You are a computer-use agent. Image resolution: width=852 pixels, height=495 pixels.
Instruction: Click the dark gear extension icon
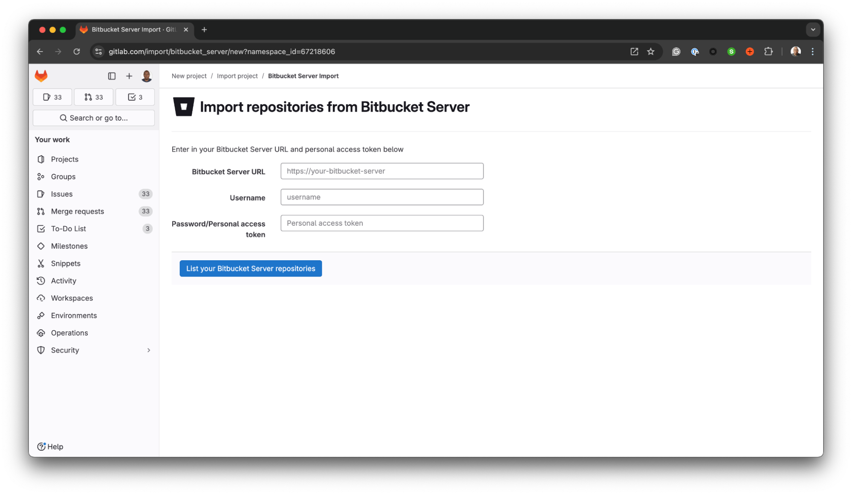pos(713,52)
